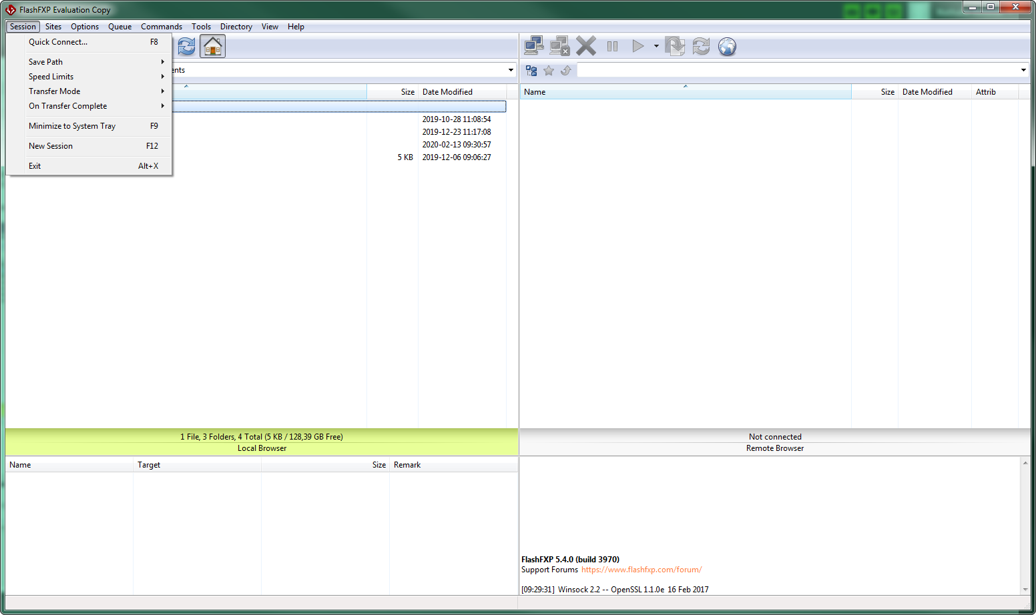Click the local pane Refresh icon
Image resolution: width=1036 pixels, height=615 pixels.
pos(187,46)
